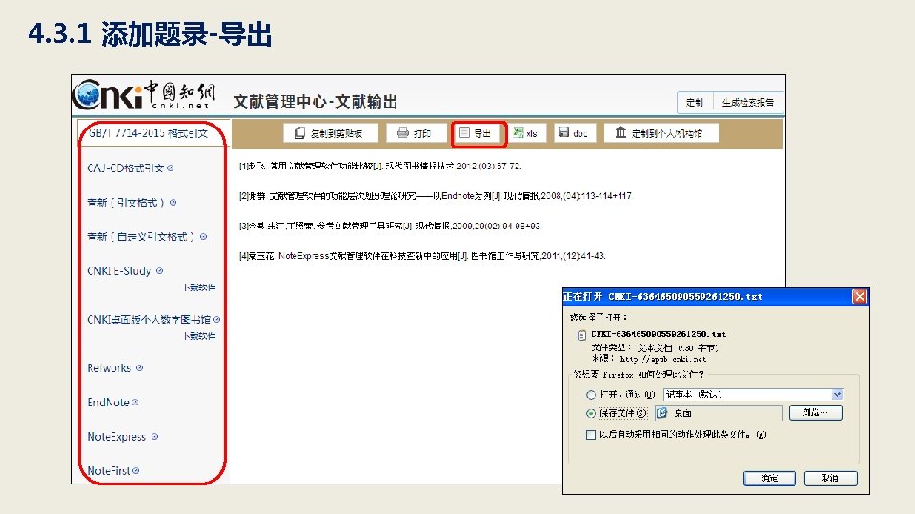Open the 记事本 application dropdown
The image size is (915, 514).
tap(837, 394)
